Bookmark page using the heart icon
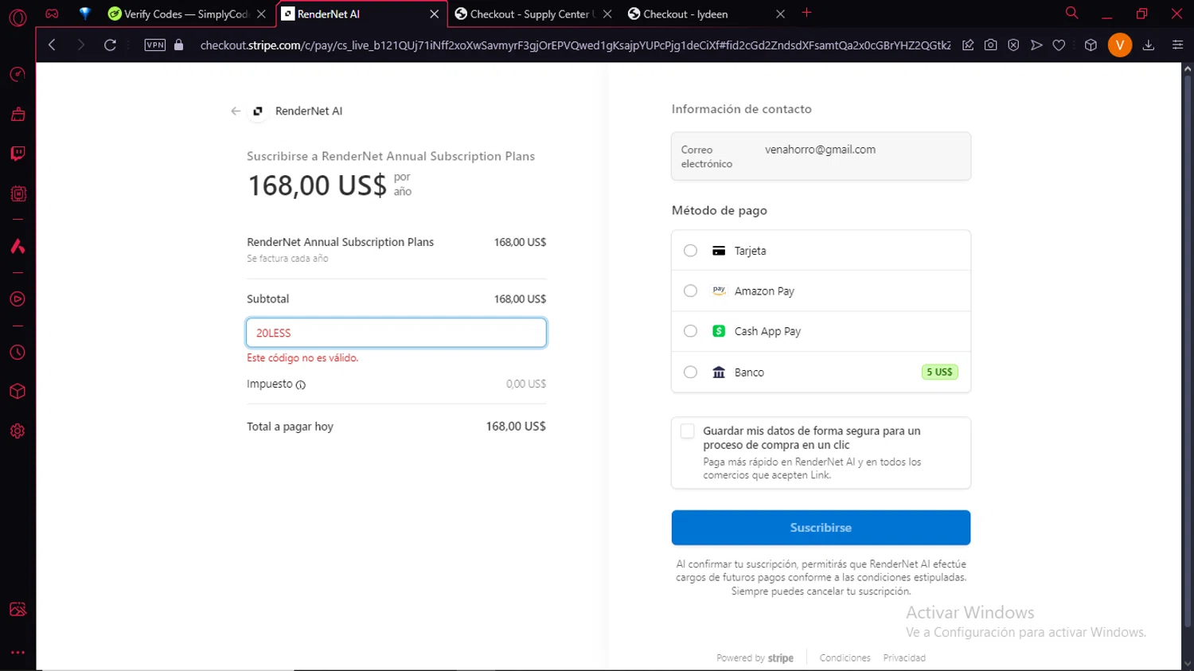1194x671 pixels. point(1059,45)
